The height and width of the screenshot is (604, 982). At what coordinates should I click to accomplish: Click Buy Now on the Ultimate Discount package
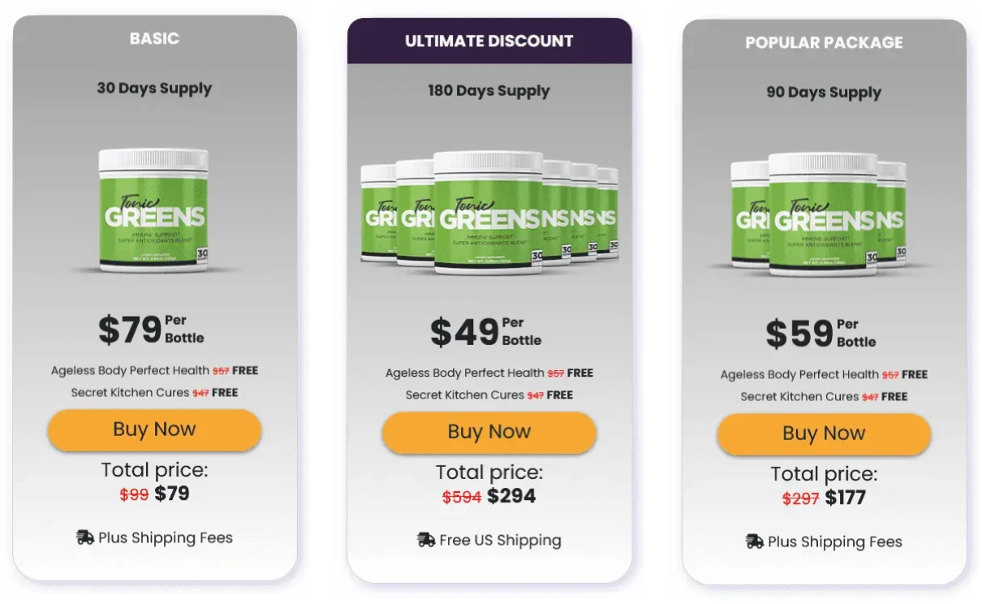(489, 433)
